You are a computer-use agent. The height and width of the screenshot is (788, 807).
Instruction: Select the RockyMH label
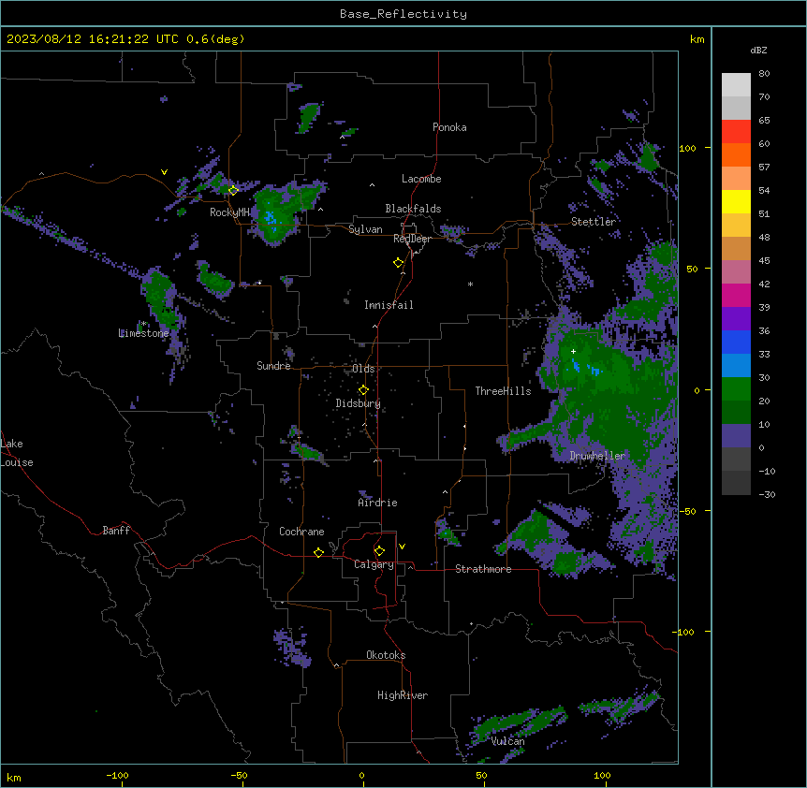229,212
